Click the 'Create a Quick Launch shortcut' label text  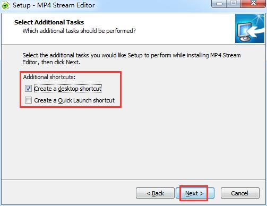74,100
